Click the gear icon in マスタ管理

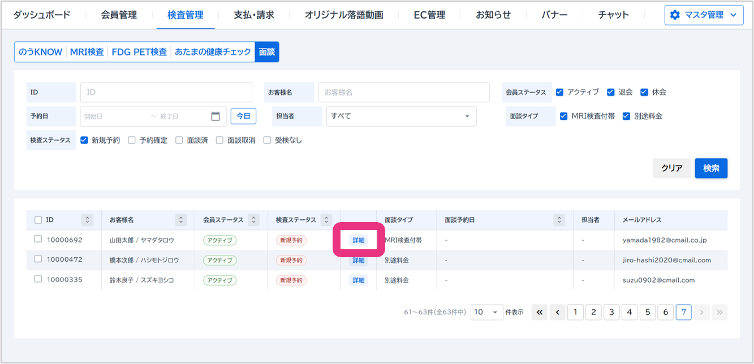674,15
